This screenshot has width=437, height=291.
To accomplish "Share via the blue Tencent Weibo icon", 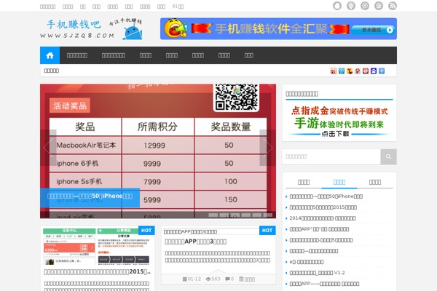I will coord(342,71).
